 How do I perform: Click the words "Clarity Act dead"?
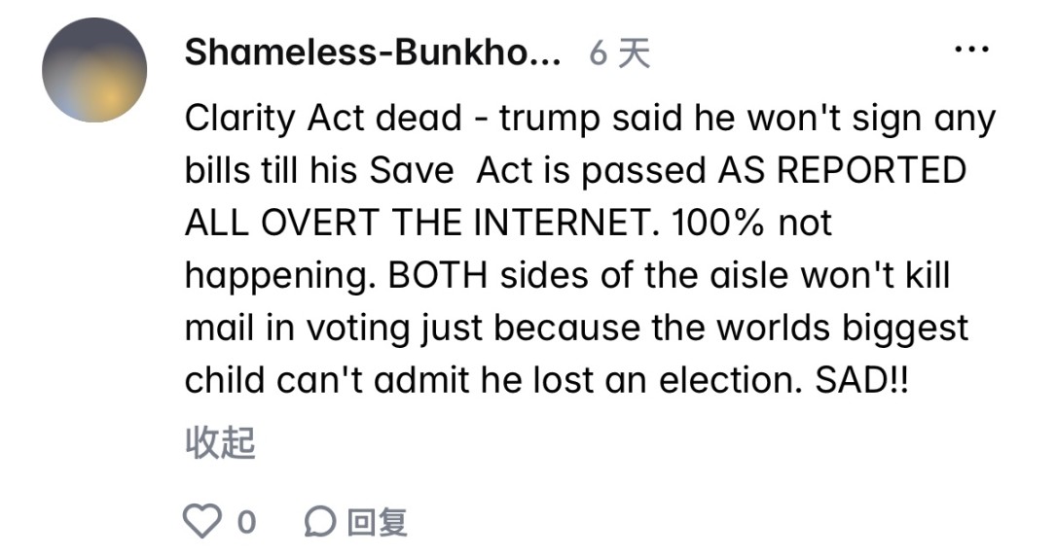(323, 120)
